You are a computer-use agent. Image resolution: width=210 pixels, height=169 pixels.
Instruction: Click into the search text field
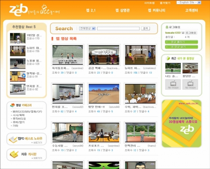[118, 29]
